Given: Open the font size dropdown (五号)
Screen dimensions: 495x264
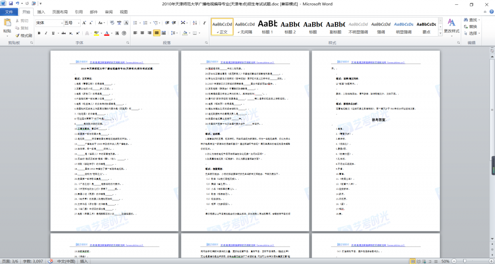Looking at the screenshot, I should pyautogui.click(x=71, y=23).
